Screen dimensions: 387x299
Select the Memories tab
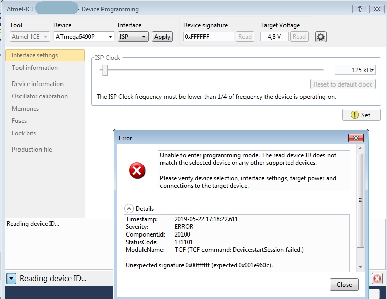tap(26, 109)
